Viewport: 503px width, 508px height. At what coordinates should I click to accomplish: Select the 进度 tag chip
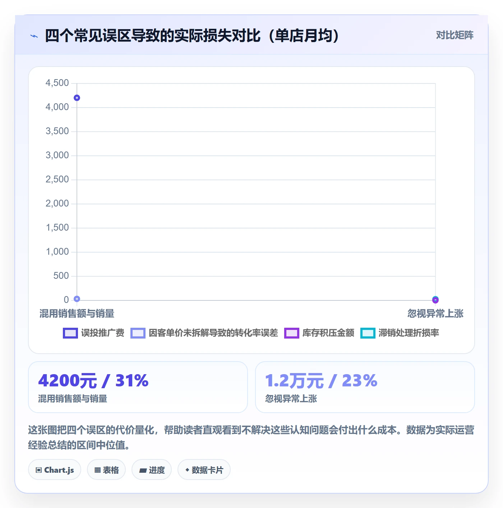[x=152, y=470]
